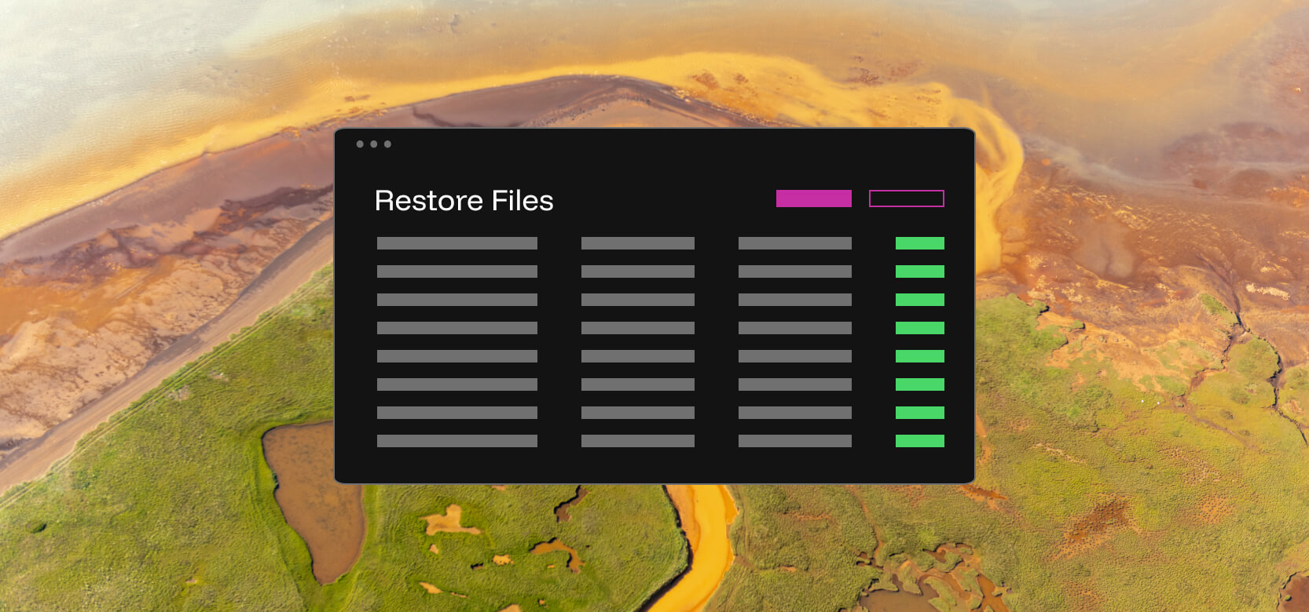1309x612 pixels.
Task: Click the outlined magenta button in header
Action: pyautogui.click(x=906, y=199)
